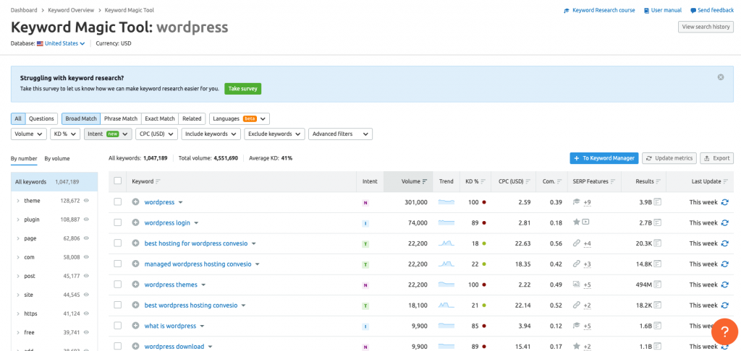Open Include keywords dropdown
Screen dimensions: 741x351
pyautogui.click(x=211, y=134)
